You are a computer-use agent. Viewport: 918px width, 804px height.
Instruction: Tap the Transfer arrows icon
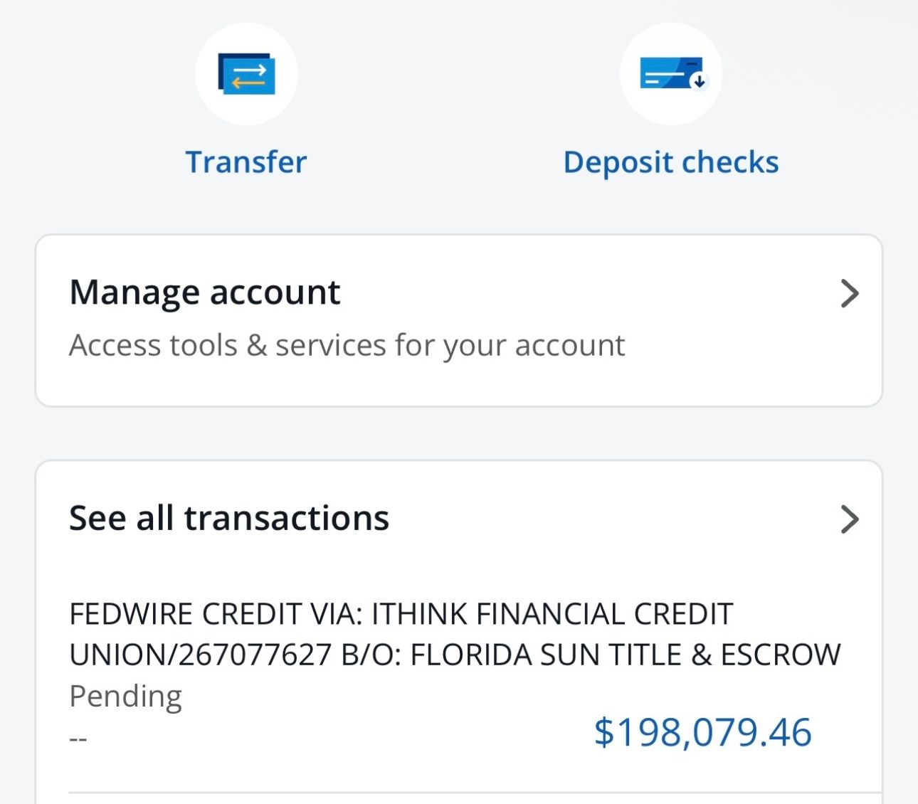tap(246, 74)
